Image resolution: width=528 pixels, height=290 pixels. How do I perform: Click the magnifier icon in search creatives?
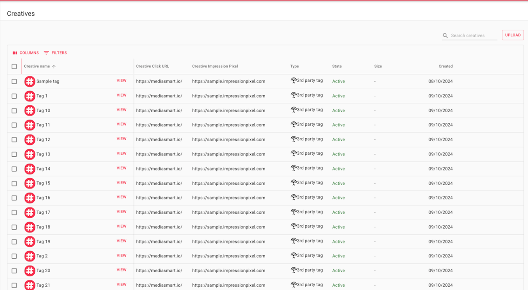click(x=445, y=36)
